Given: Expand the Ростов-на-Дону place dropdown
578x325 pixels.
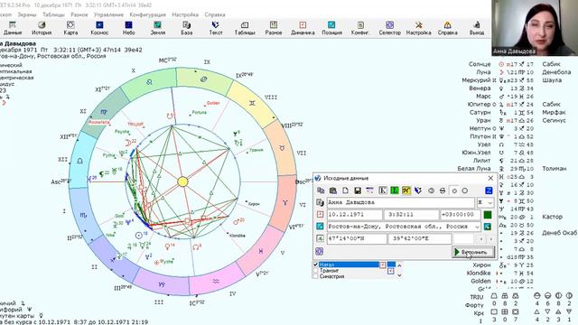Looking at the screenshot, I should pos(477,227).
